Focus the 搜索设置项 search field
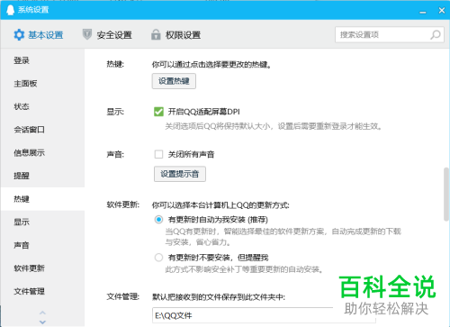This screenshot has width=450, height=327. 390,35
